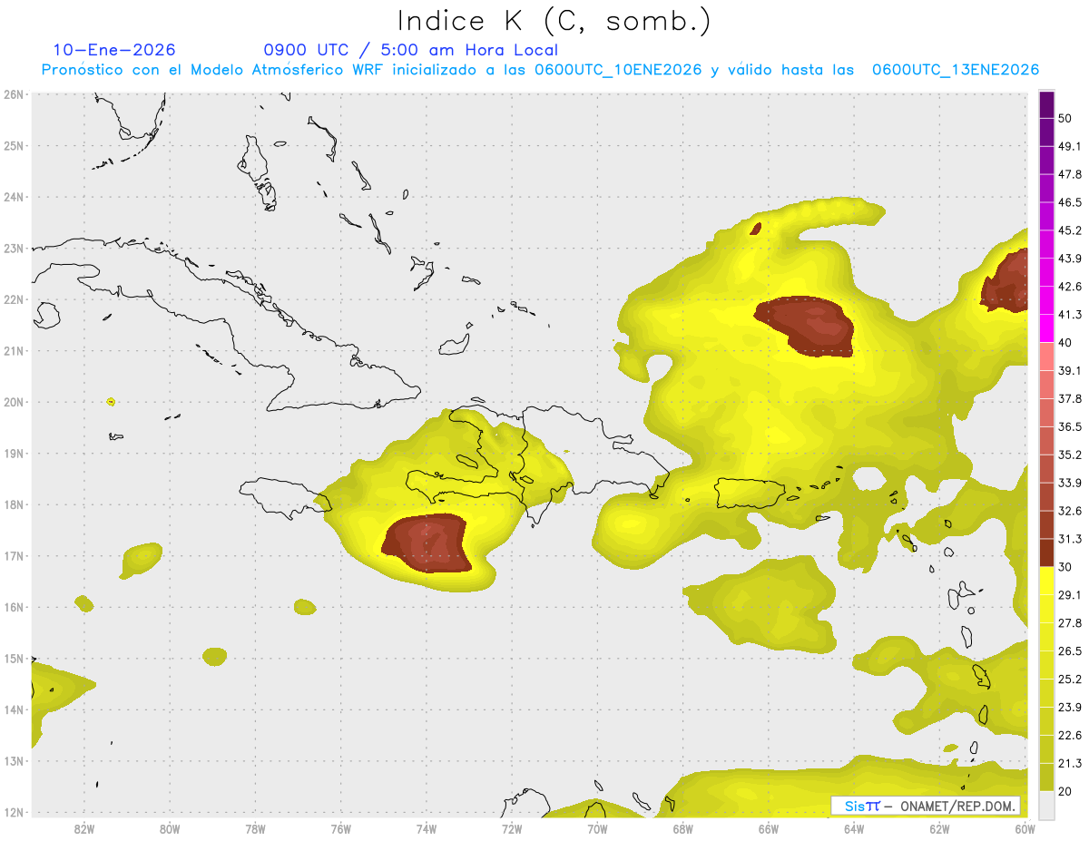The image size is (1089, 841).
Task: Click the '68W' longitude axis label
Action: tap(682, 829)
